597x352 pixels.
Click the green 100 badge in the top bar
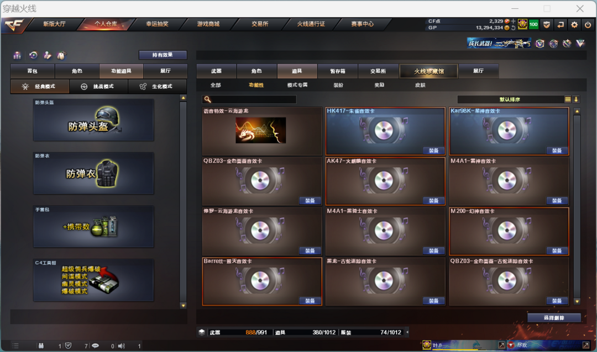click(x=533, y=24)
